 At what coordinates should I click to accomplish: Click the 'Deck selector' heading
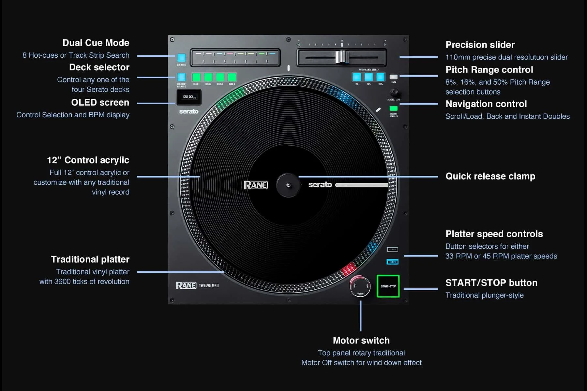tap(99, 67)
